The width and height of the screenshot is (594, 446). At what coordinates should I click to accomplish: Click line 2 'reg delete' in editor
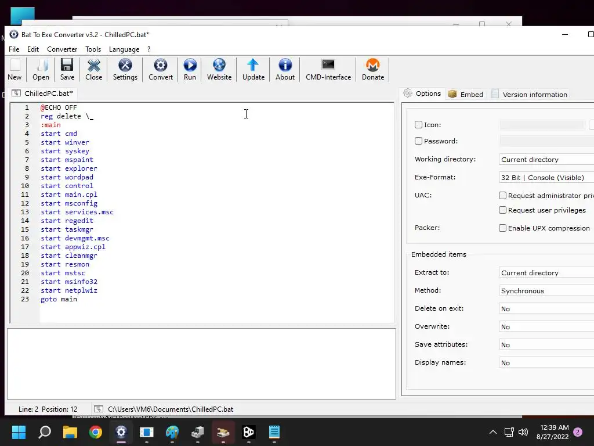[67, 116]
